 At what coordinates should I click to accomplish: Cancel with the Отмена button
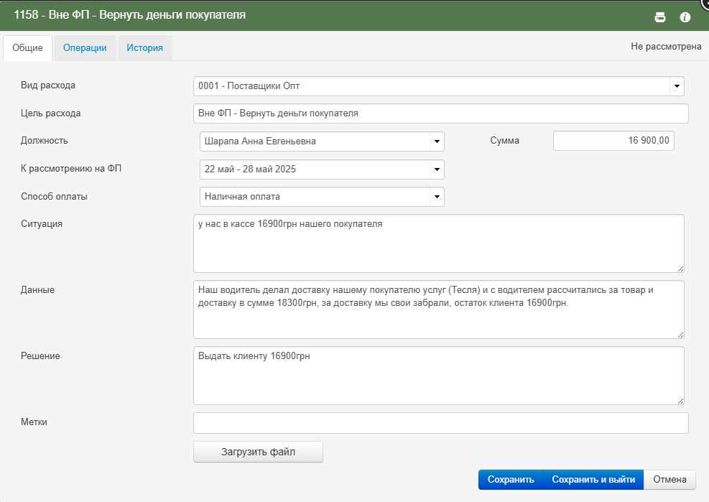(669, 480)
